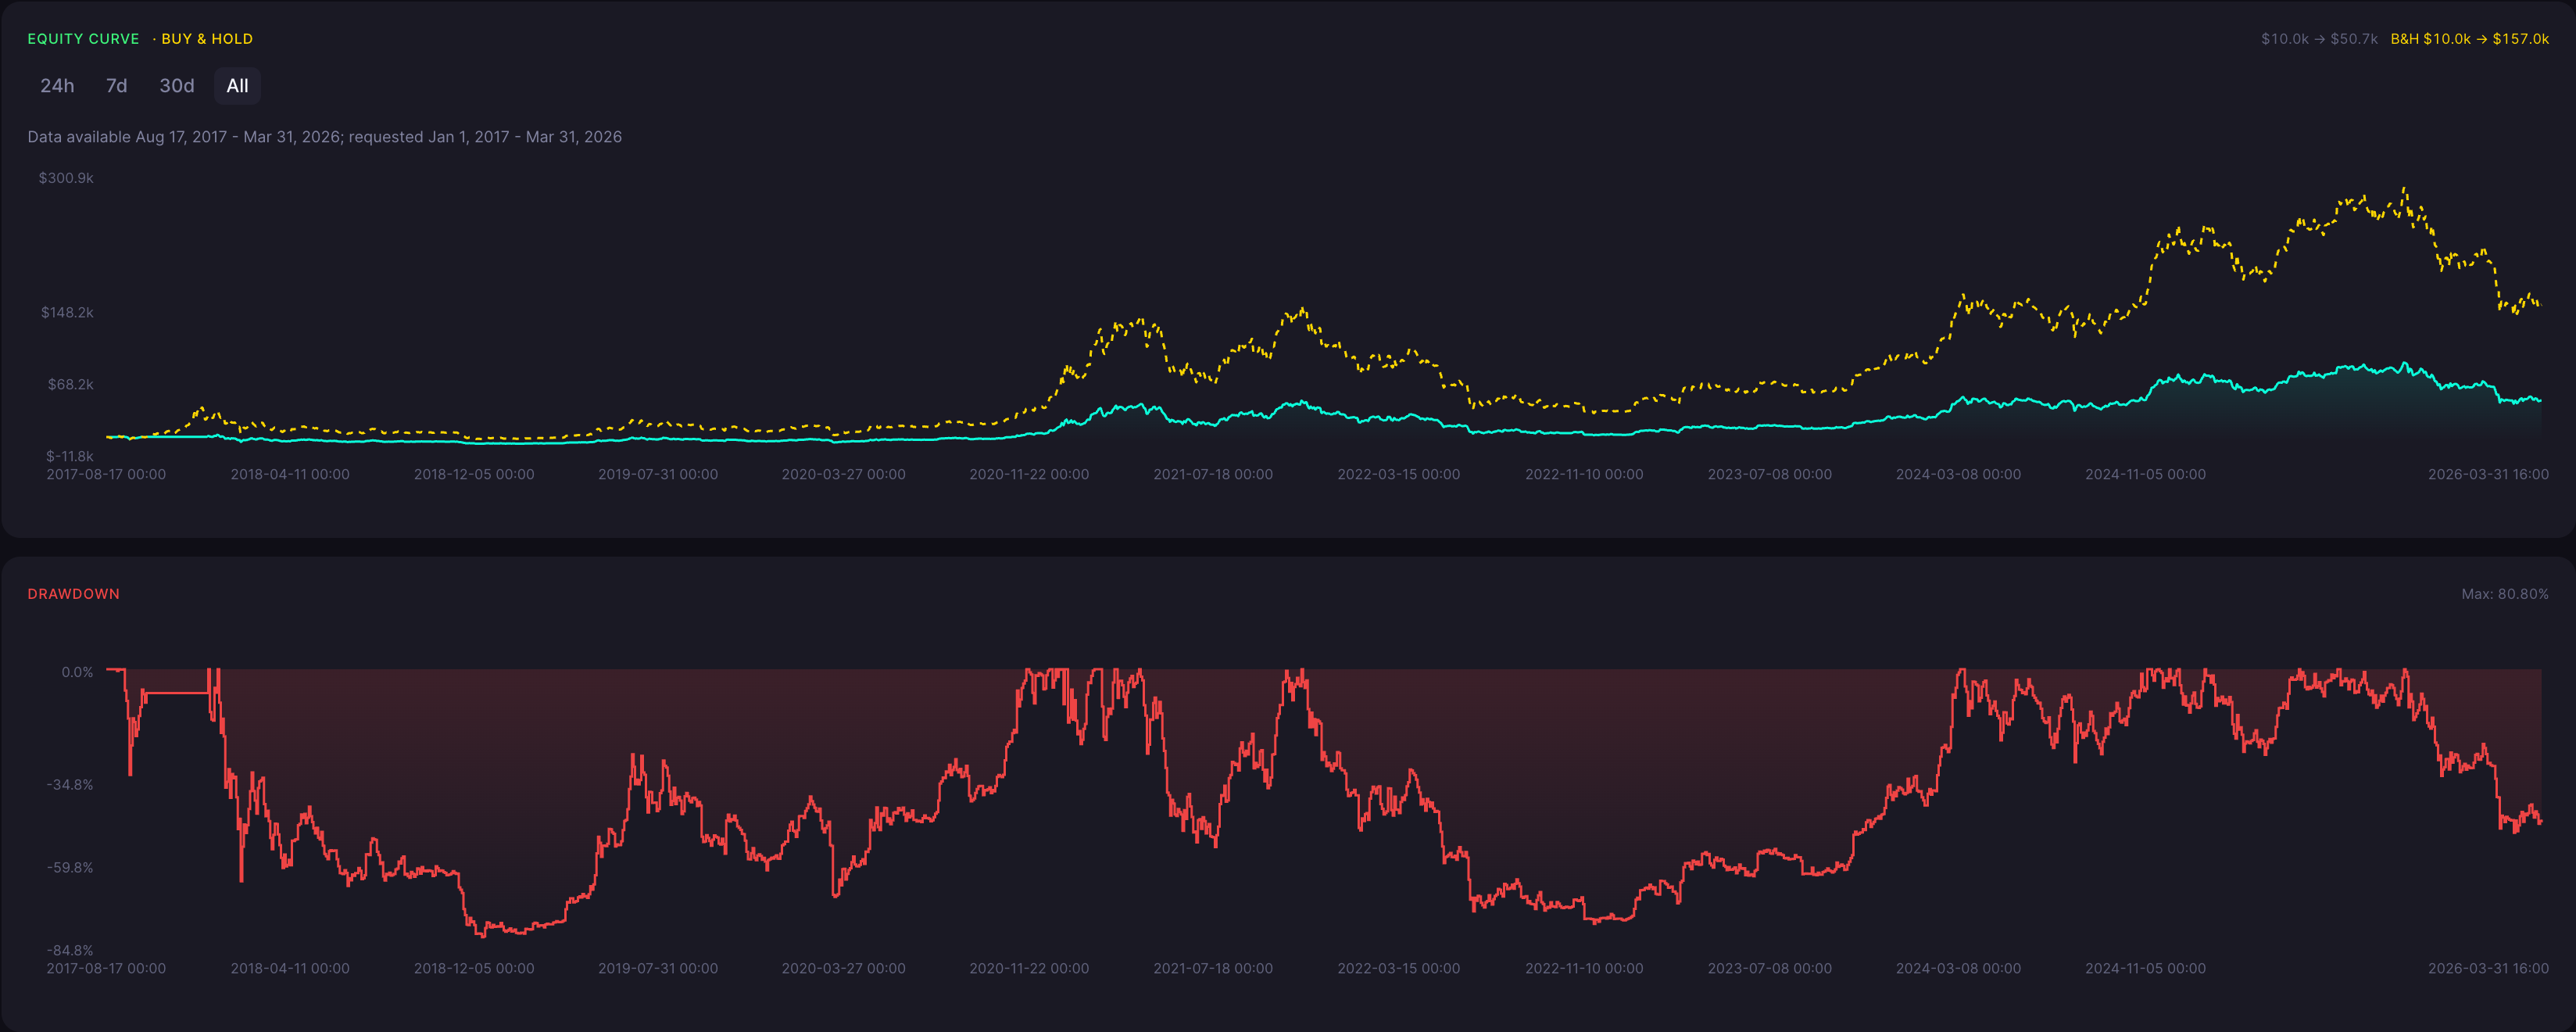Click drawdown chart date 2020-11-22 00:00
2576x1032 pixels.
[1029, 969]
